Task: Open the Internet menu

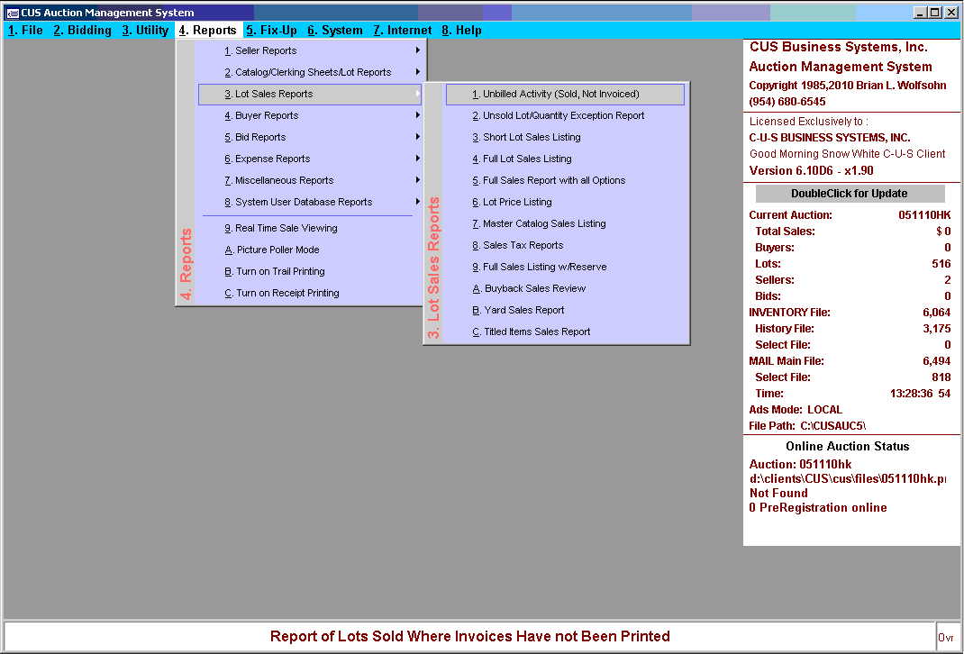Action: (403, 30)
